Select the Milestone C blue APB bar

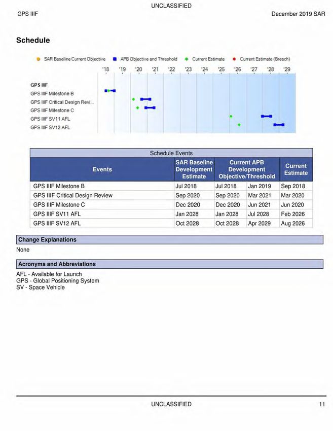tap(150, 107)
